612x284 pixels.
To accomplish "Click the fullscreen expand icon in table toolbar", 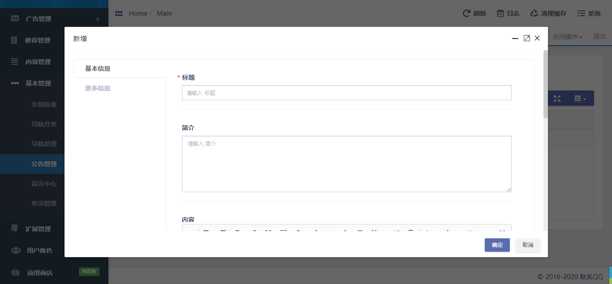I will 557,99.
